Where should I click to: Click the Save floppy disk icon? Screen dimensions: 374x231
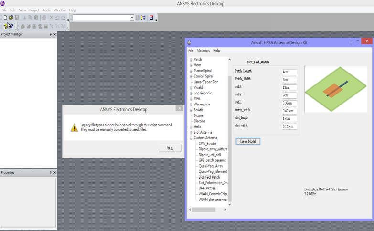click(17, 17)
